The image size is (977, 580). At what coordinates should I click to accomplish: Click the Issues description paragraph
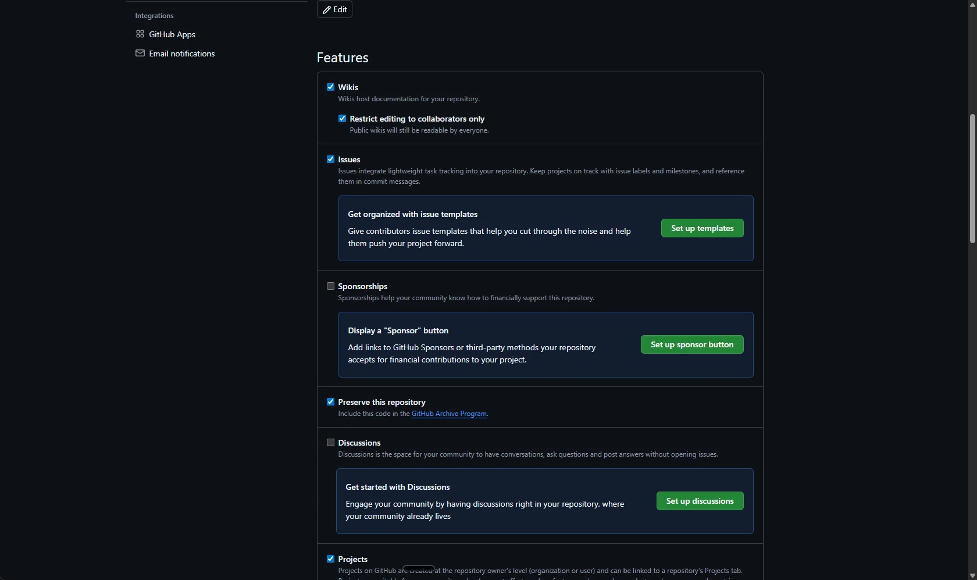point(541,176)
